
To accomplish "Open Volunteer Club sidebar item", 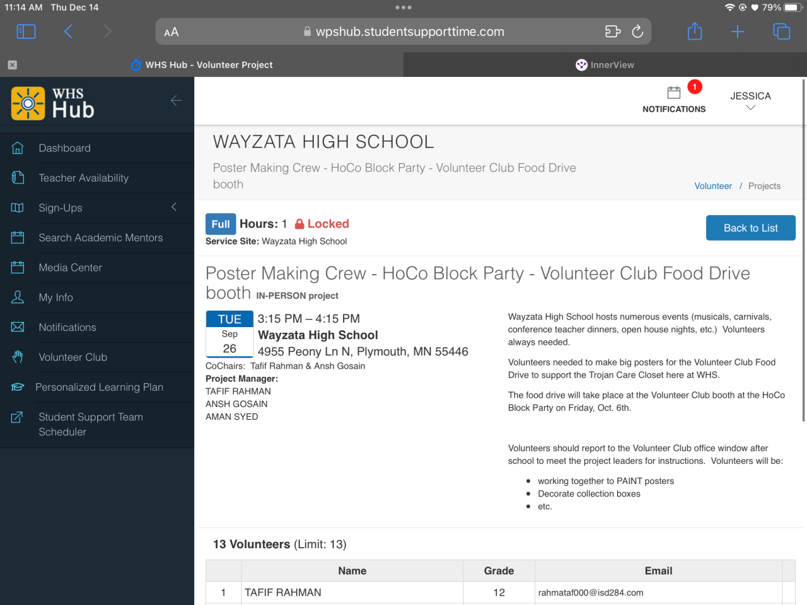I will 73,357.
